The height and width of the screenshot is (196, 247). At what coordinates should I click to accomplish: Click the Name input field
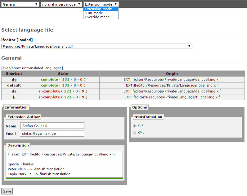coord(52,126)
